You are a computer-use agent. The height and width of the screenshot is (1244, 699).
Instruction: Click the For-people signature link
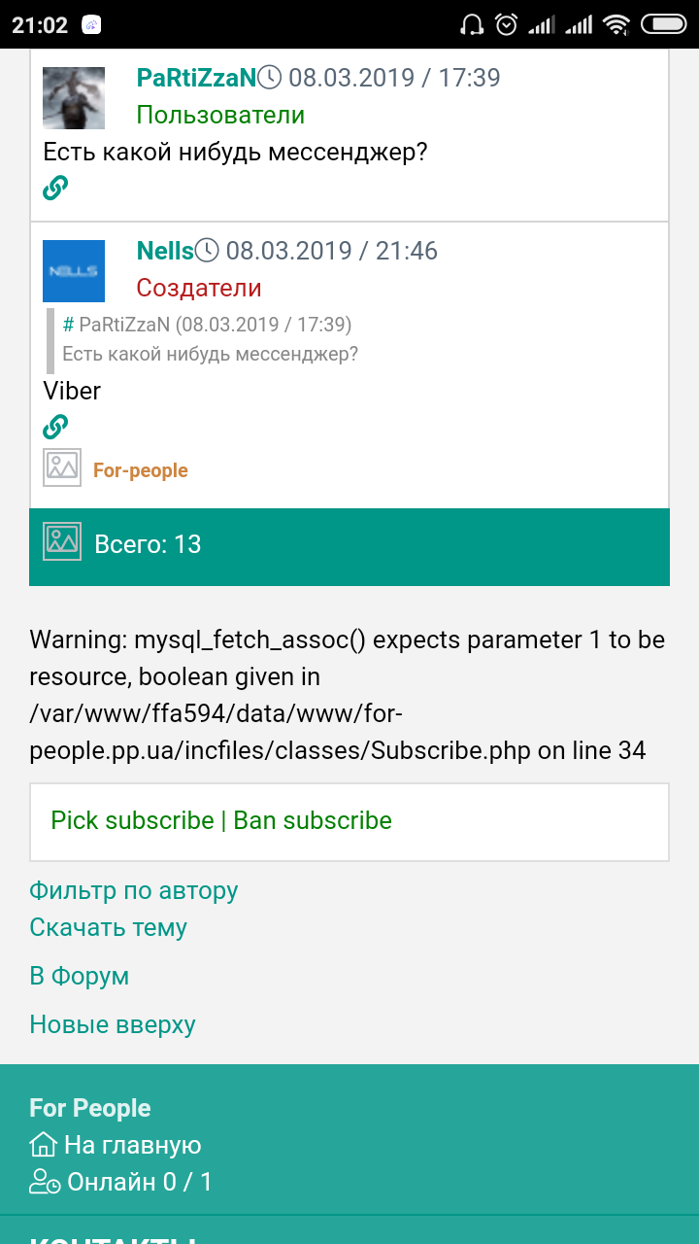point(141,470)
